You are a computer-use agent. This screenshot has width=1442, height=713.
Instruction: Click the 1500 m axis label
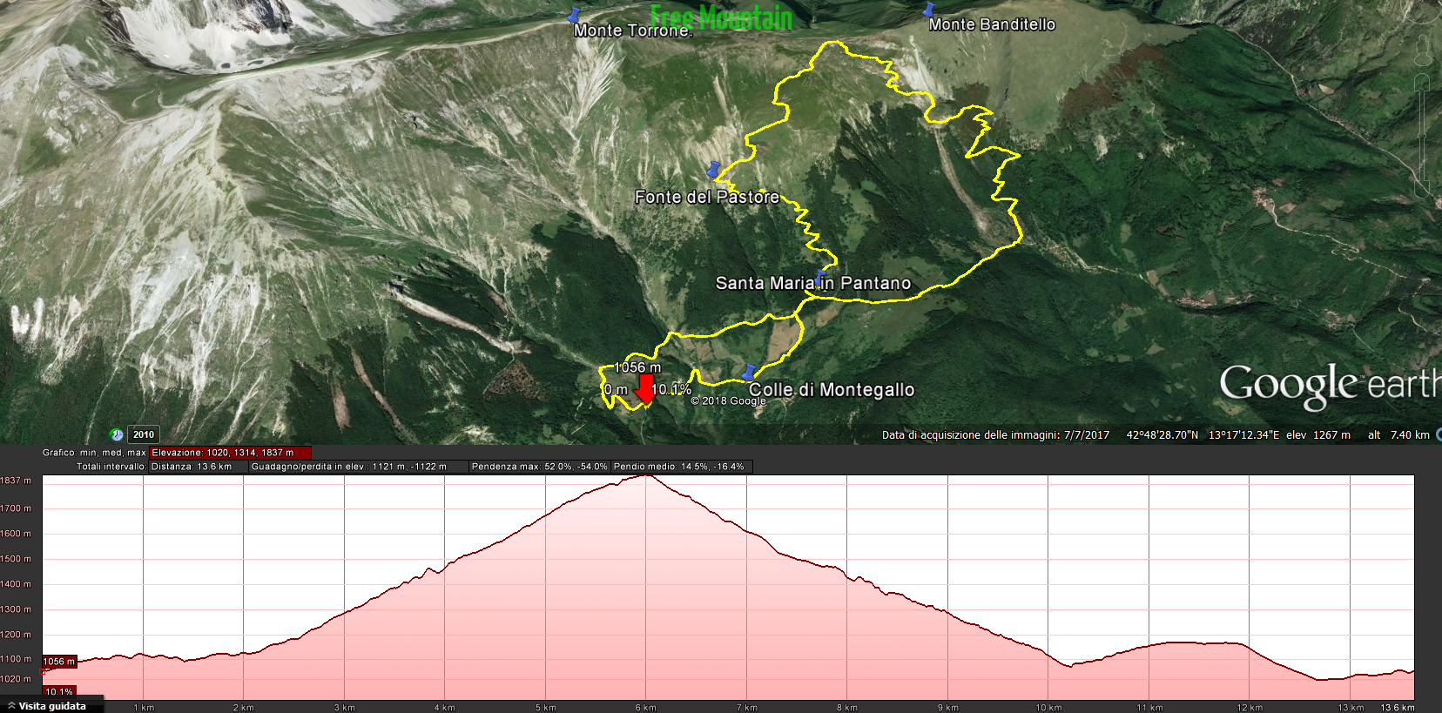pos(16,559)
